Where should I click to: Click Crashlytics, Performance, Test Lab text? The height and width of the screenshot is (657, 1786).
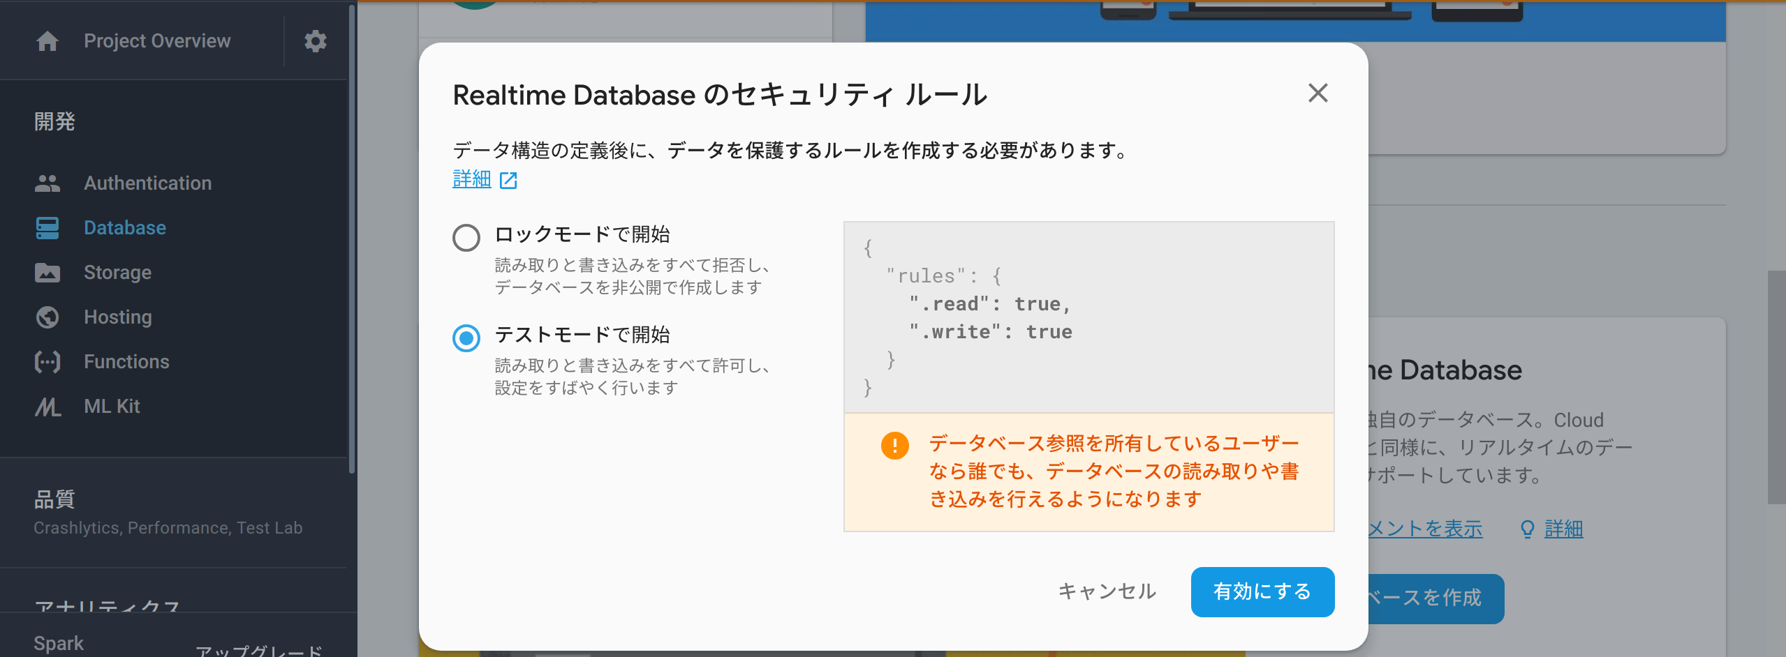pos(168,528)
